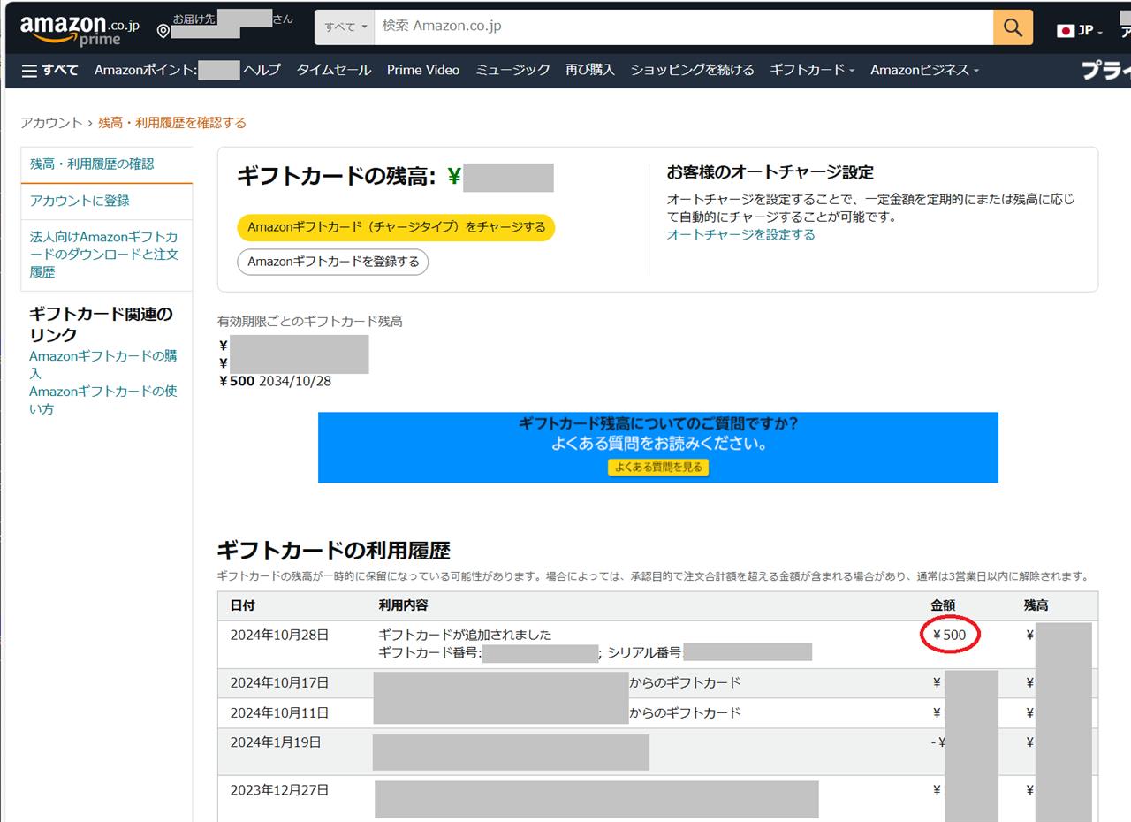This screenshot has width=1131, height=822.
Task: Expand the ギフトカード nav dropdown
Action: pos(812,70)
